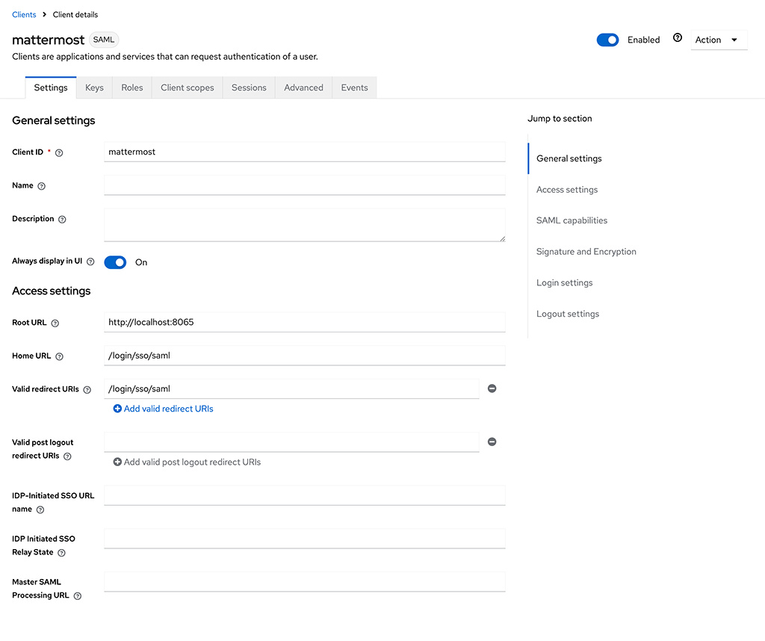Jump to the Logout settings section
765x641 pixels.
point(567,314)
